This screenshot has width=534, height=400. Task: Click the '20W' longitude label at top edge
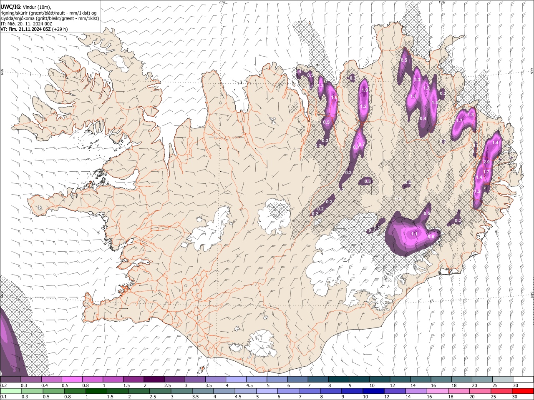(x=222, y=2)
